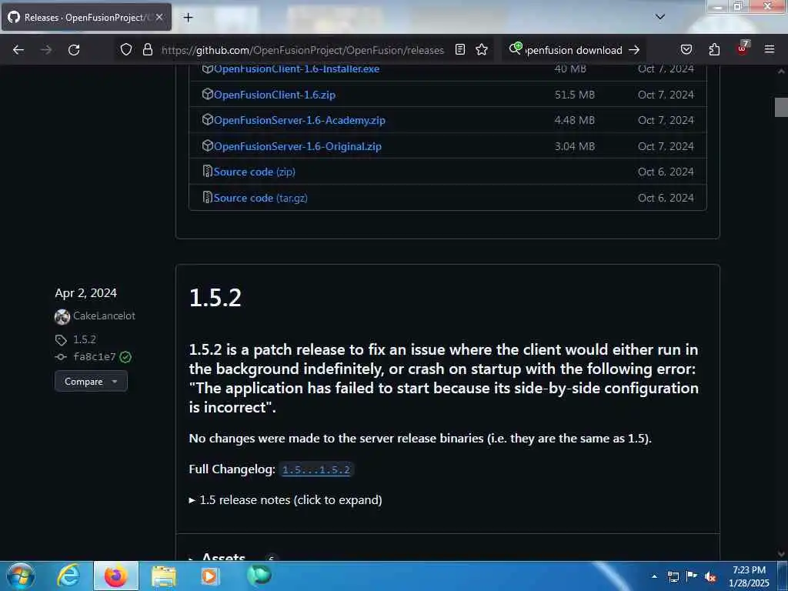Open the extensions puzzle icon
Viewport: 788px width, 591px height.
point(714,50)
